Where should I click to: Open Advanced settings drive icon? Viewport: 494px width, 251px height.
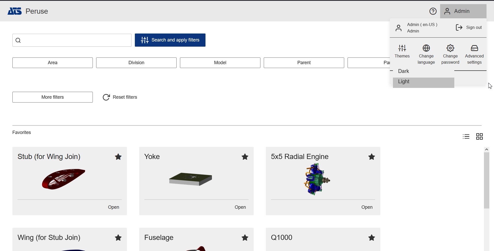(x=474, y=48)
